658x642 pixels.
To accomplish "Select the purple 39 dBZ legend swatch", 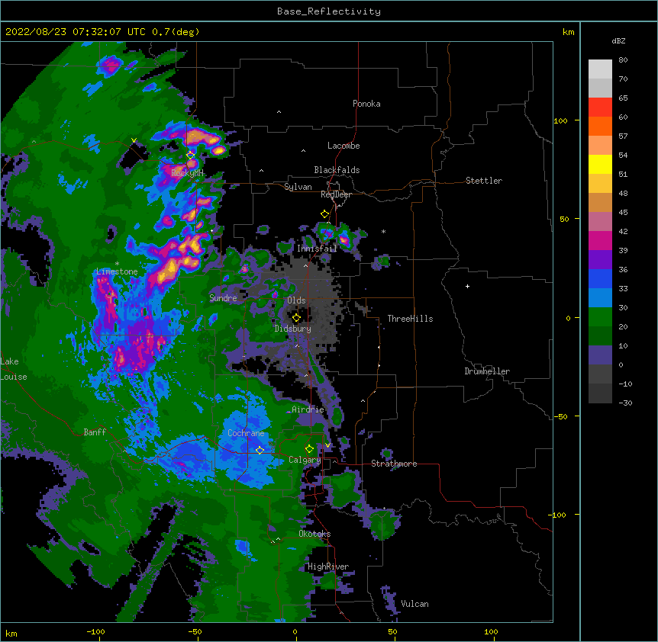I will coord(600,260).
